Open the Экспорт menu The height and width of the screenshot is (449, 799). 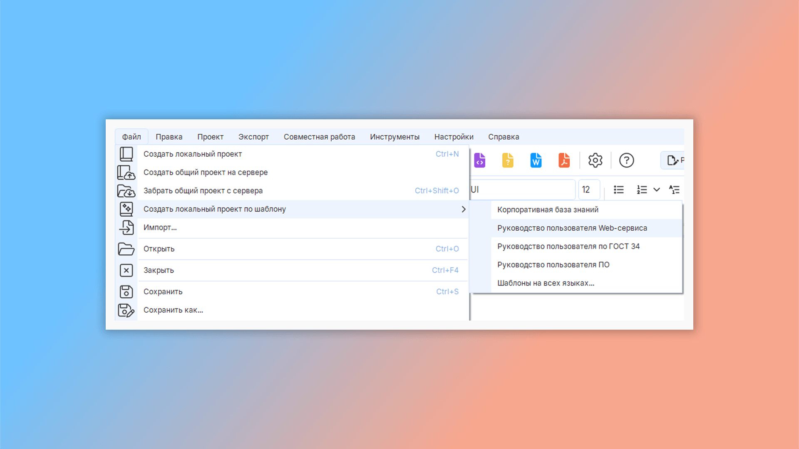pyautogui.click(x=253, y=137)
